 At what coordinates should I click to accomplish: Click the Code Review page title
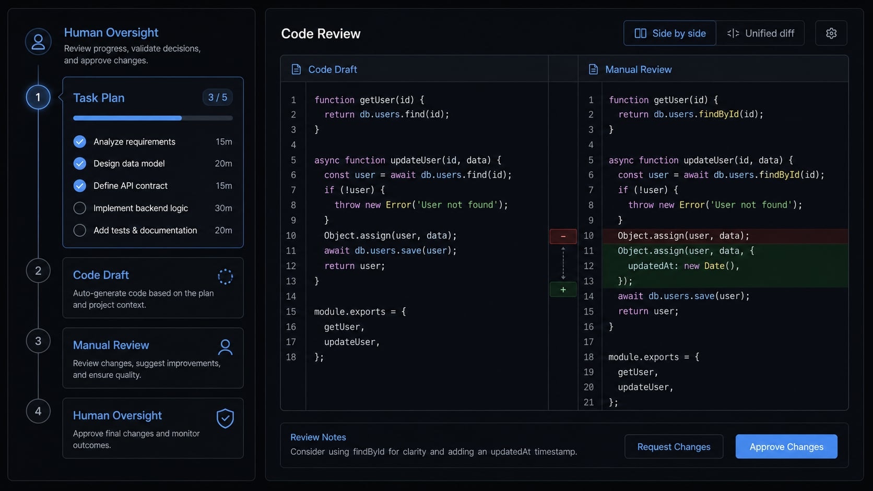point(321,33)
